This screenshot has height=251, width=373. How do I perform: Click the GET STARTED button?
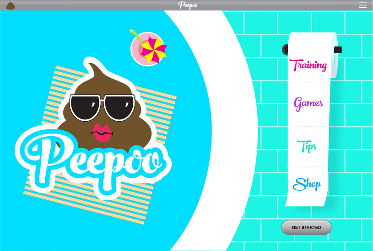point(306,228)
